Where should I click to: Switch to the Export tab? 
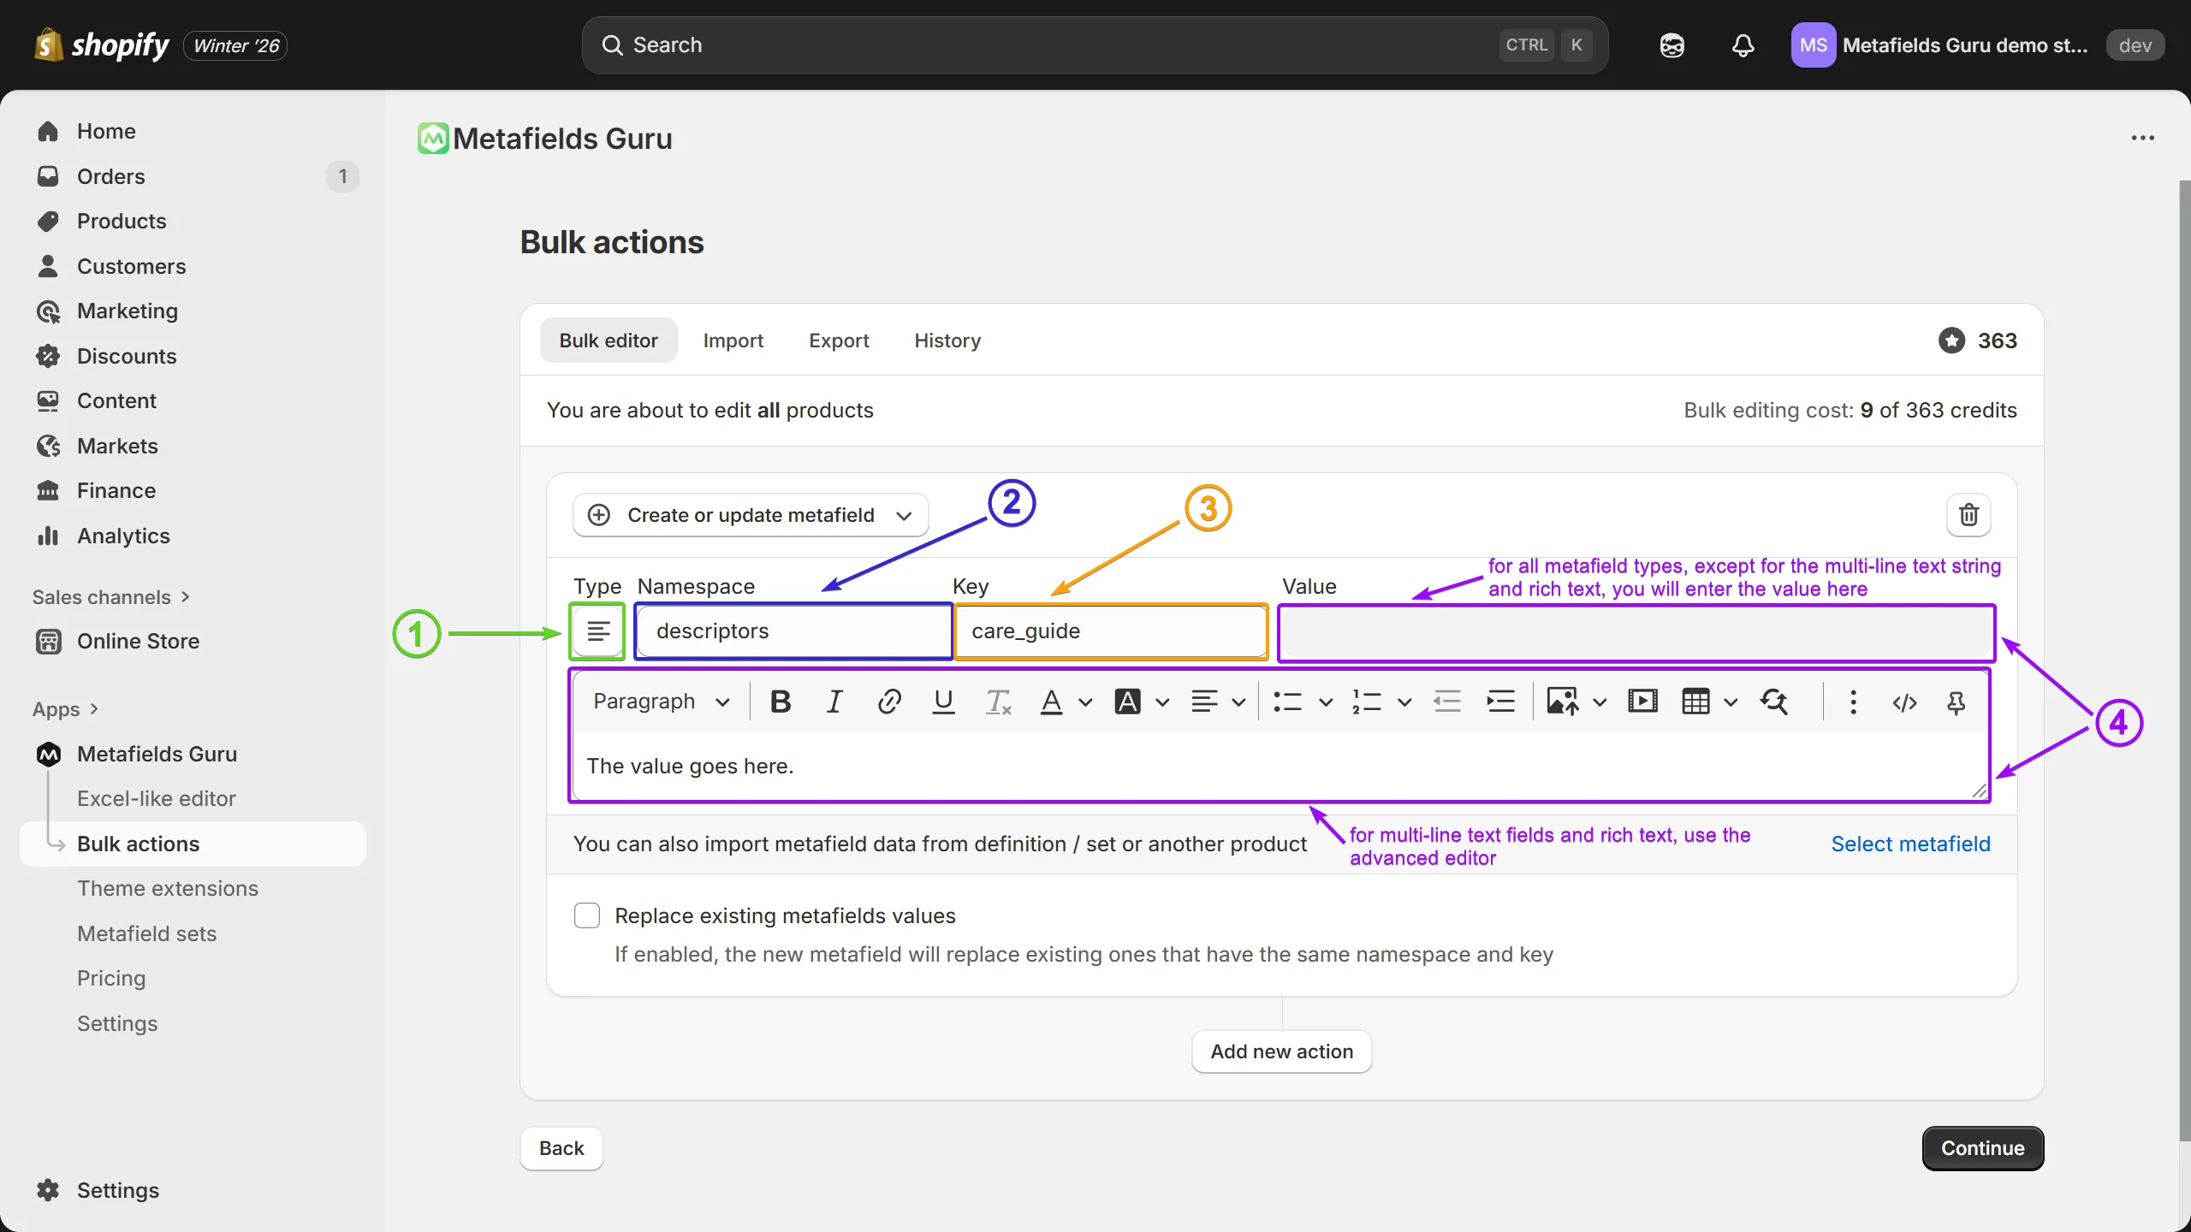(x=839, y=341)
